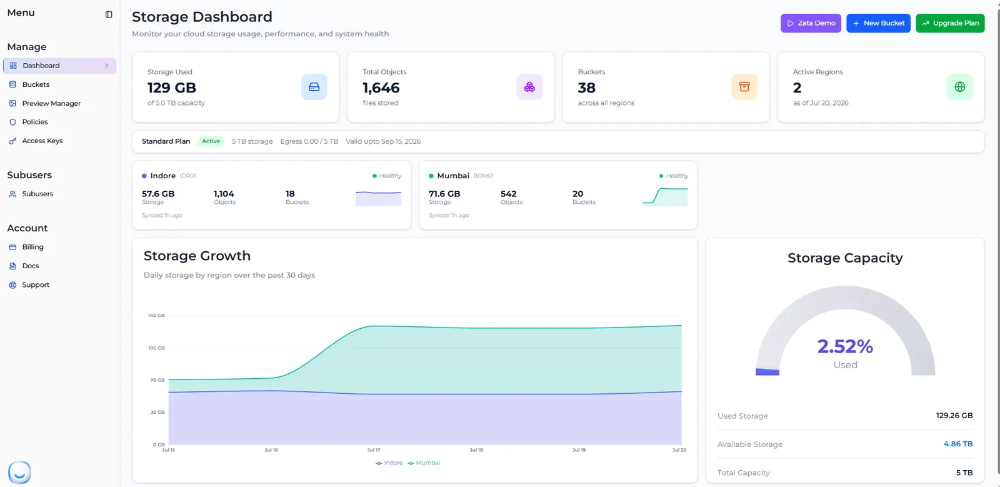The width and height of the screenshot is (1000, 487).
Task: Go to Policies section
Action: (35, 122)
